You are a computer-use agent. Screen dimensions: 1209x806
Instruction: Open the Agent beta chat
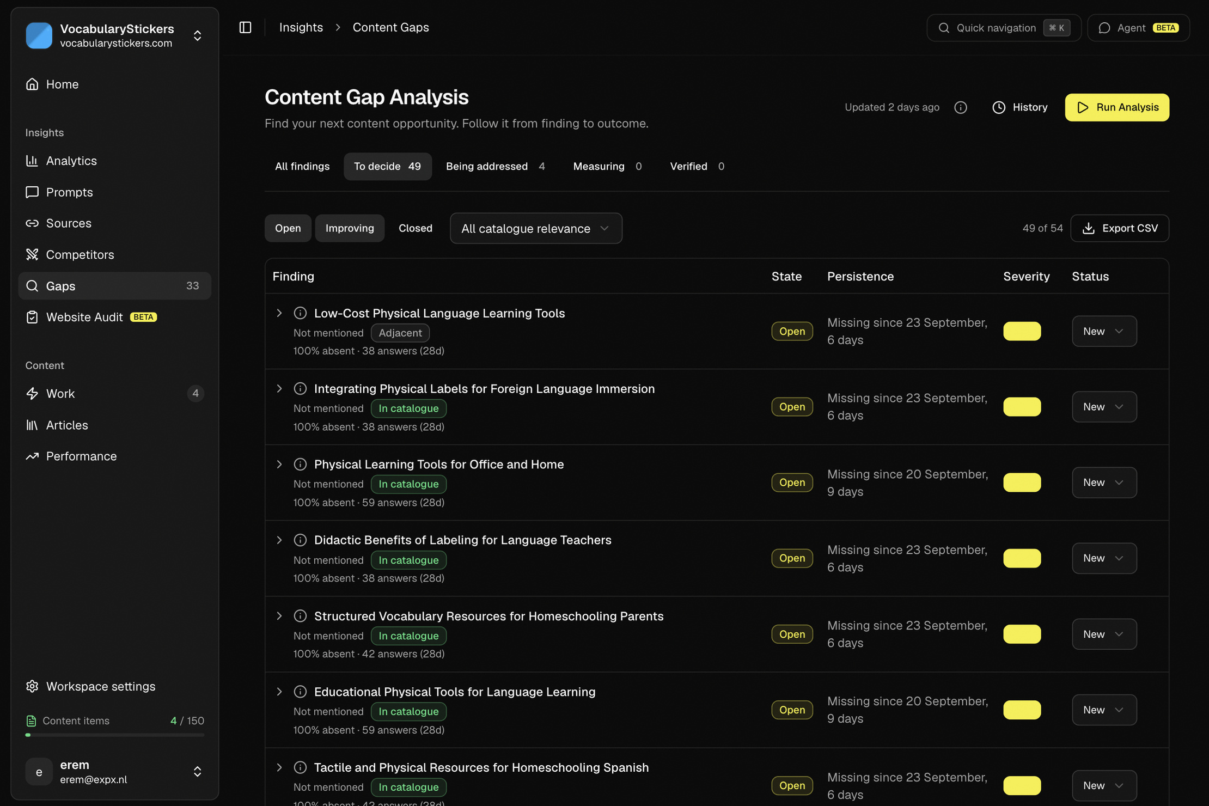click(x=1138, y=28)
